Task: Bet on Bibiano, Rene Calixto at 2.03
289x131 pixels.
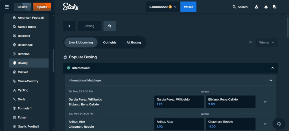Action: [231, 102]
